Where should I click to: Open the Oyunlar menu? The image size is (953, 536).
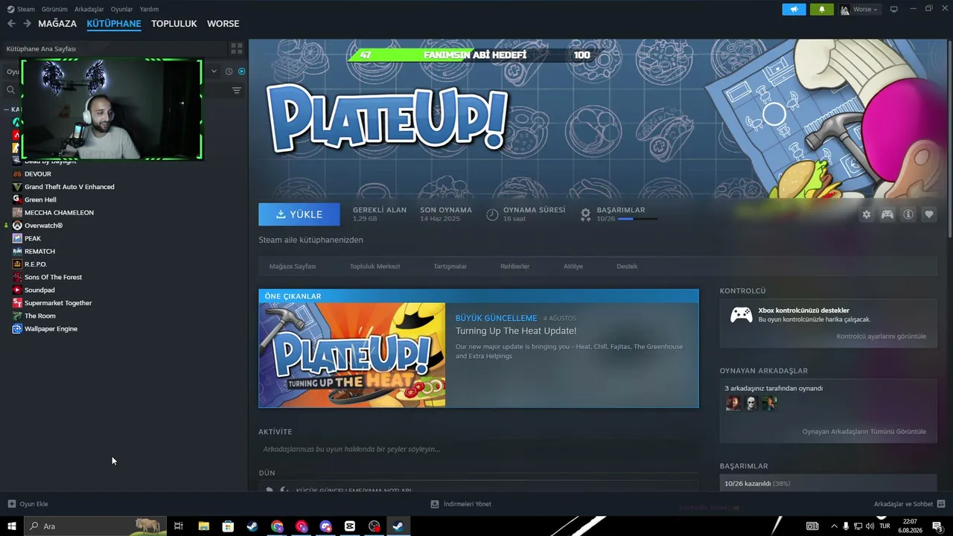tap(122, 9)
